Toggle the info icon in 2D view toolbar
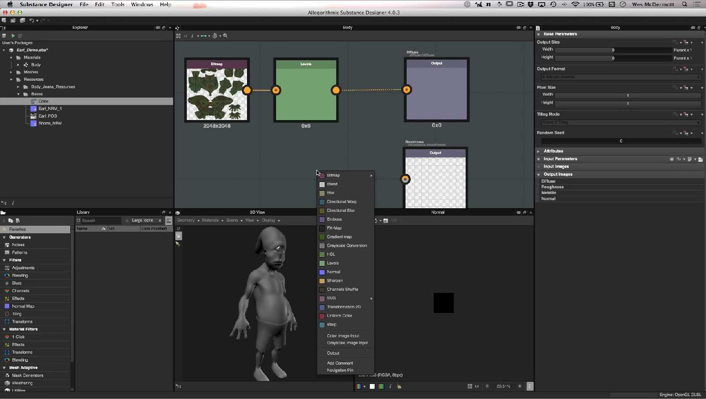Screen dimensions: 706x399 tap(390, 386)
